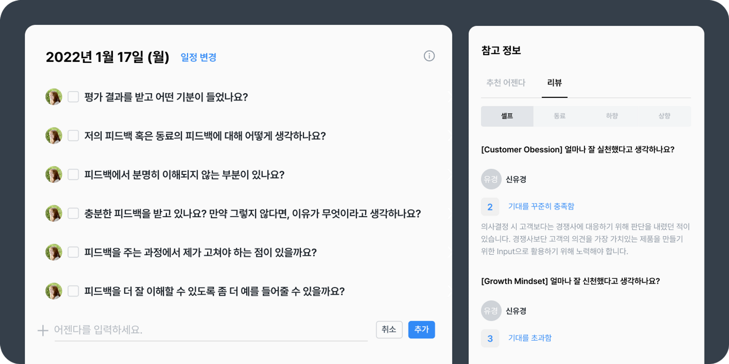The width and height of the screenshot is (729, 364).
Task: Click the avatar next to the first agenda question
Action: click(54, 97)
